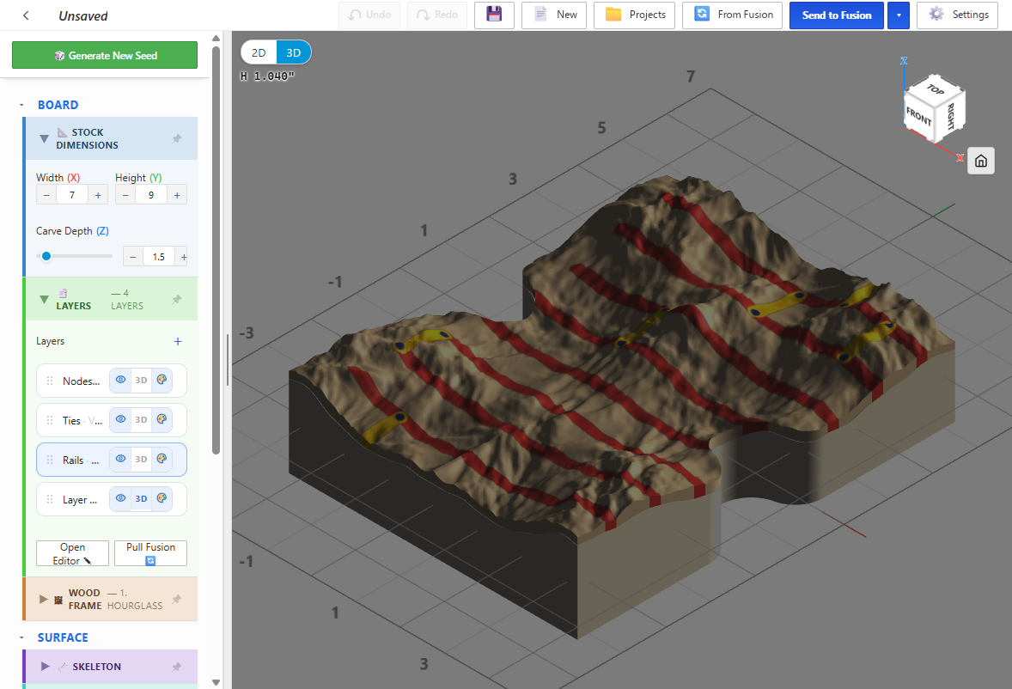
Task: Open color palette for Rails layer
Action: (162, 460)
